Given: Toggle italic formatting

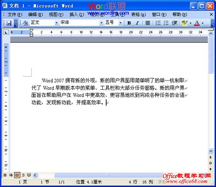Looking at the screenshot, I should (137, 23).
